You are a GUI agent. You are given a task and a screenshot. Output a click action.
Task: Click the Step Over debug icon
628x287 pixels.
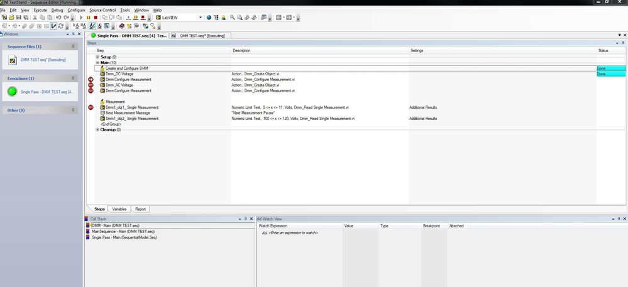(112, 18)
